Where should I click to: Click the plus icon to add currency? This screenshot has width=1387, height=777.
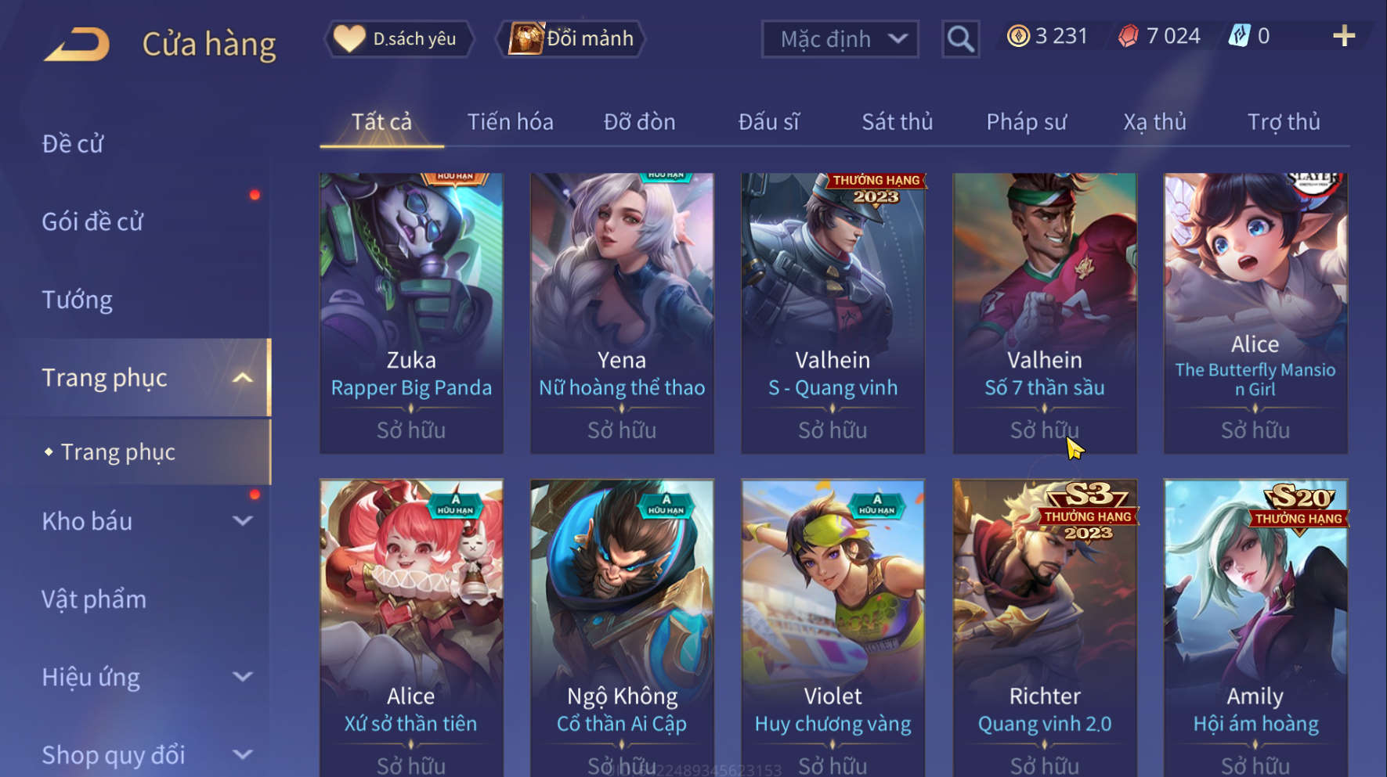tap(1344, 36)
